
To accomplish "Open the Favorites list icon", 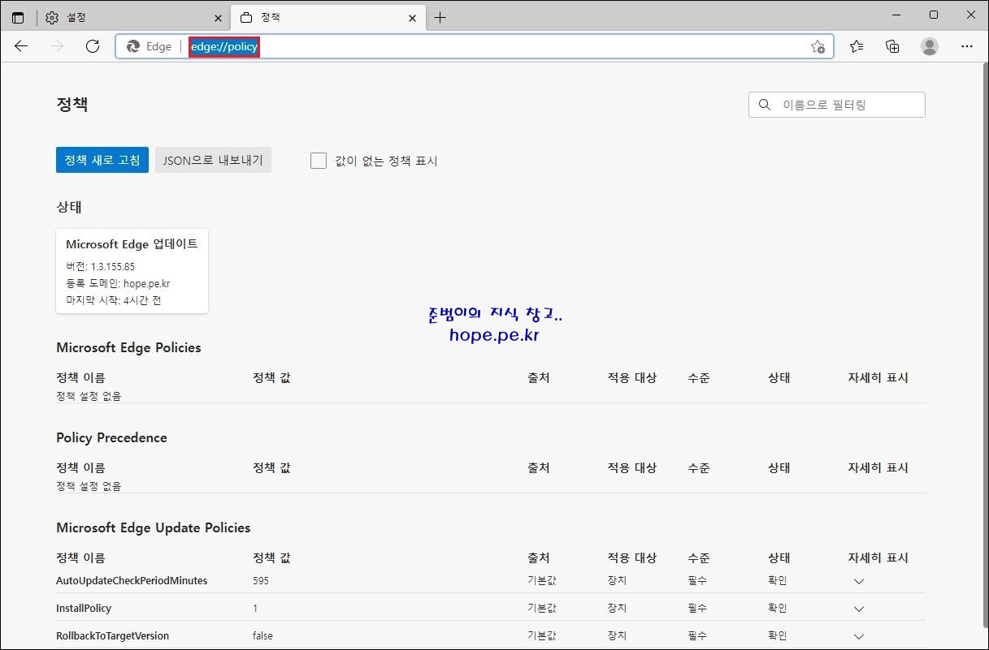I will pyautogui.click(x=857, y=46).
